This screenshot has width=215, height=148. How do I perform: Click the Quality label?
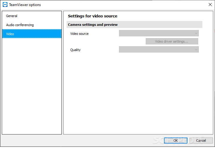75,50
